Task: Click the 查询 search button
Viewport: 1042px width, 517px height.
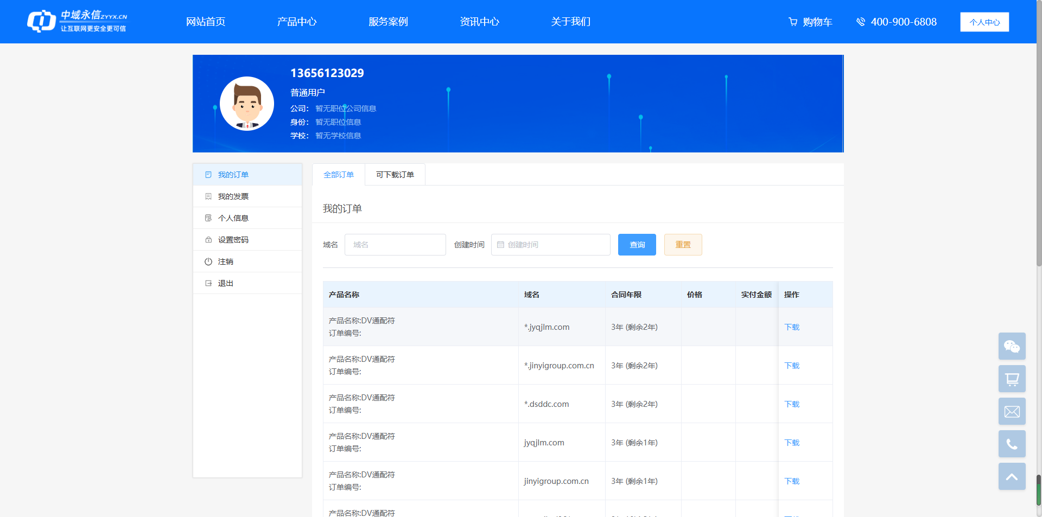Action: coord(636,245)
